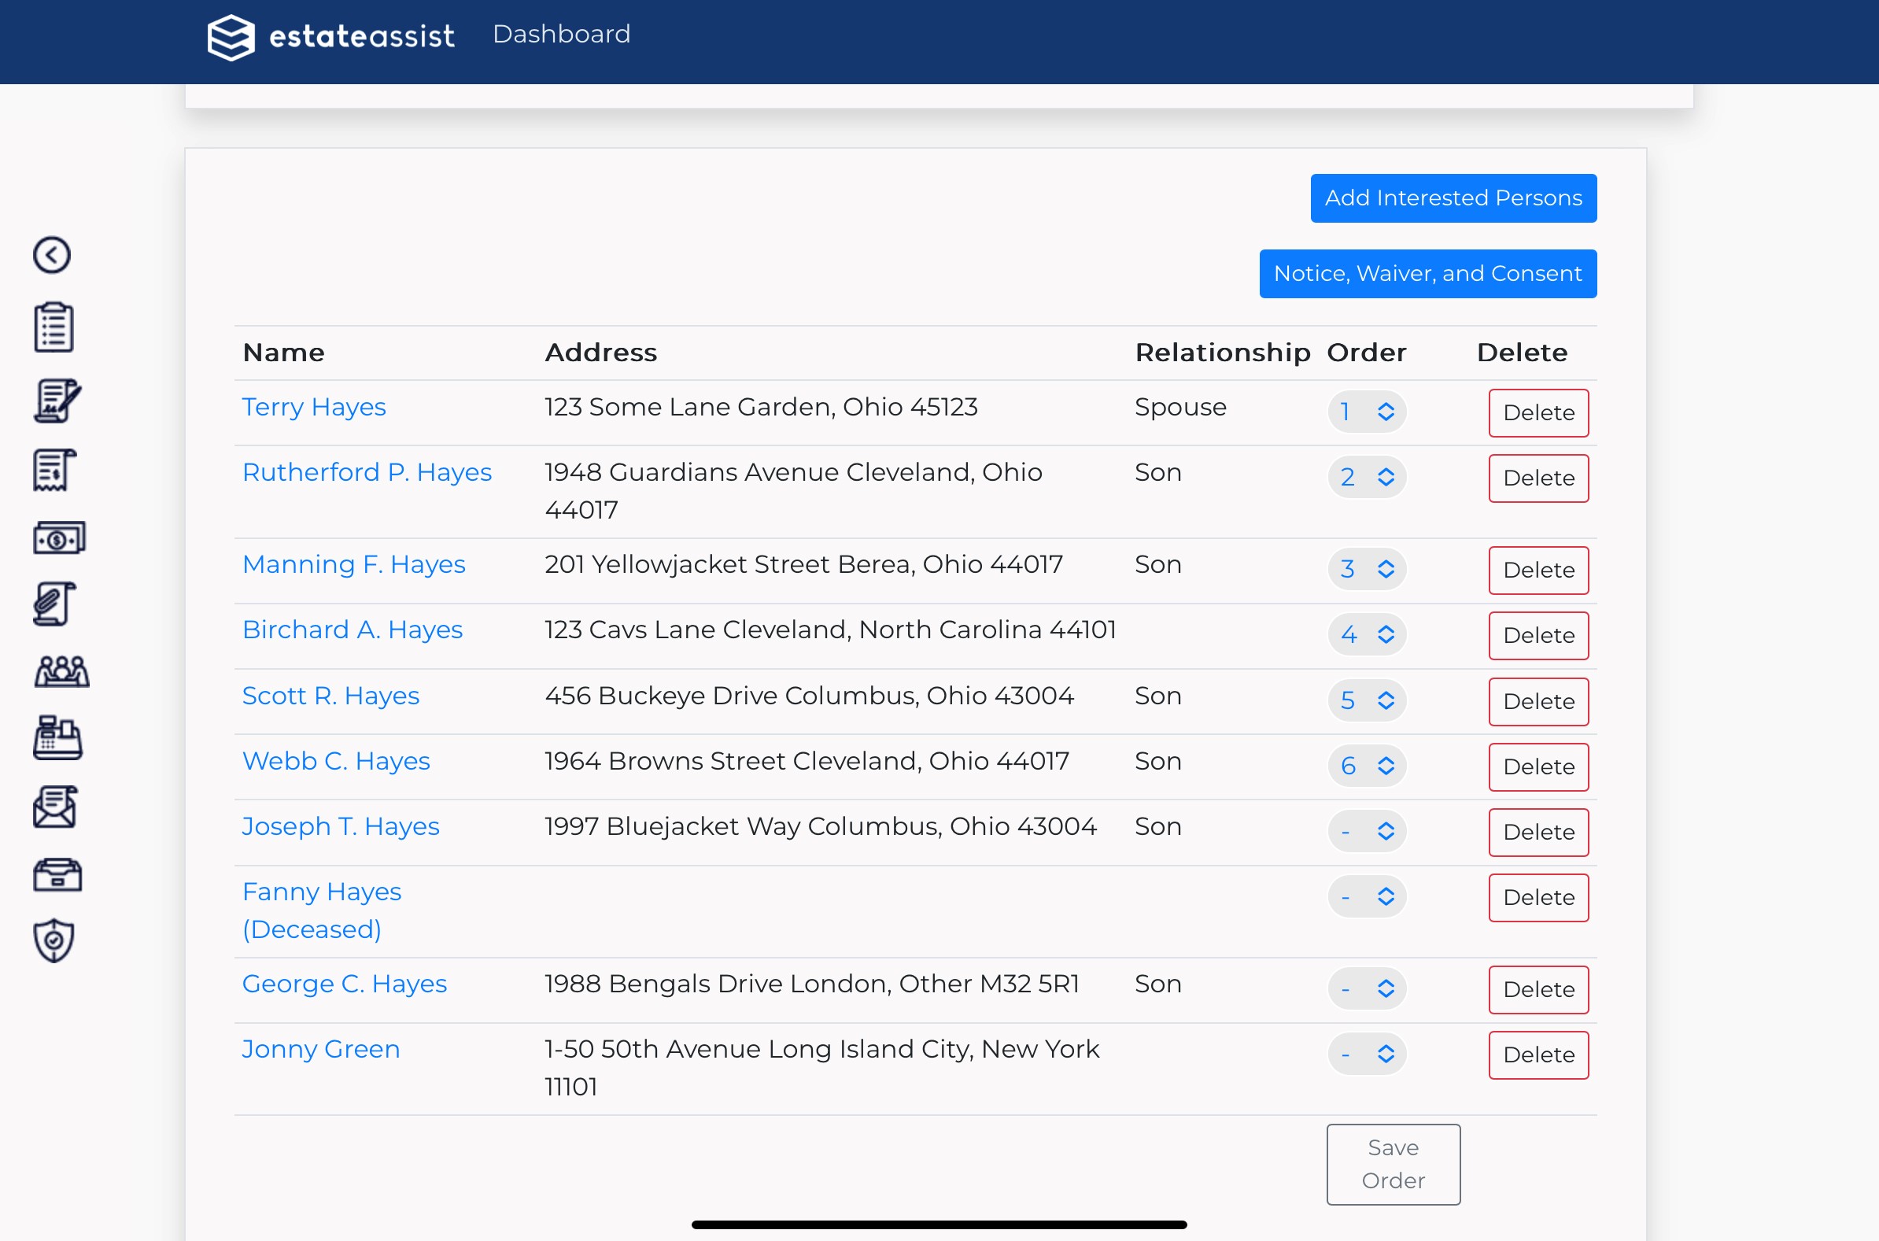This screenshot has height=1241, width=1879.
Task: Click the estateassist logo icon
Action: tap(231, 36)
